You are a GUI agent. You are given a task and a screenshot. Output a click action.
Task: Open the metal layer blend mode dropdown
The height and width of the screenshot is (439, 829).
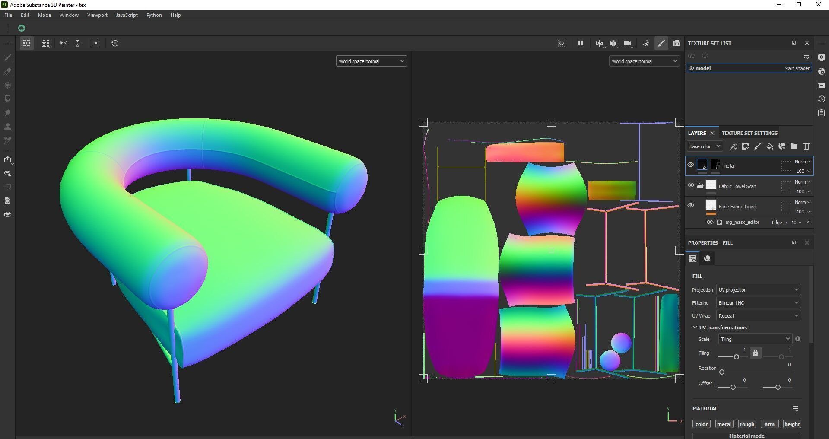[x=803, y=162]
